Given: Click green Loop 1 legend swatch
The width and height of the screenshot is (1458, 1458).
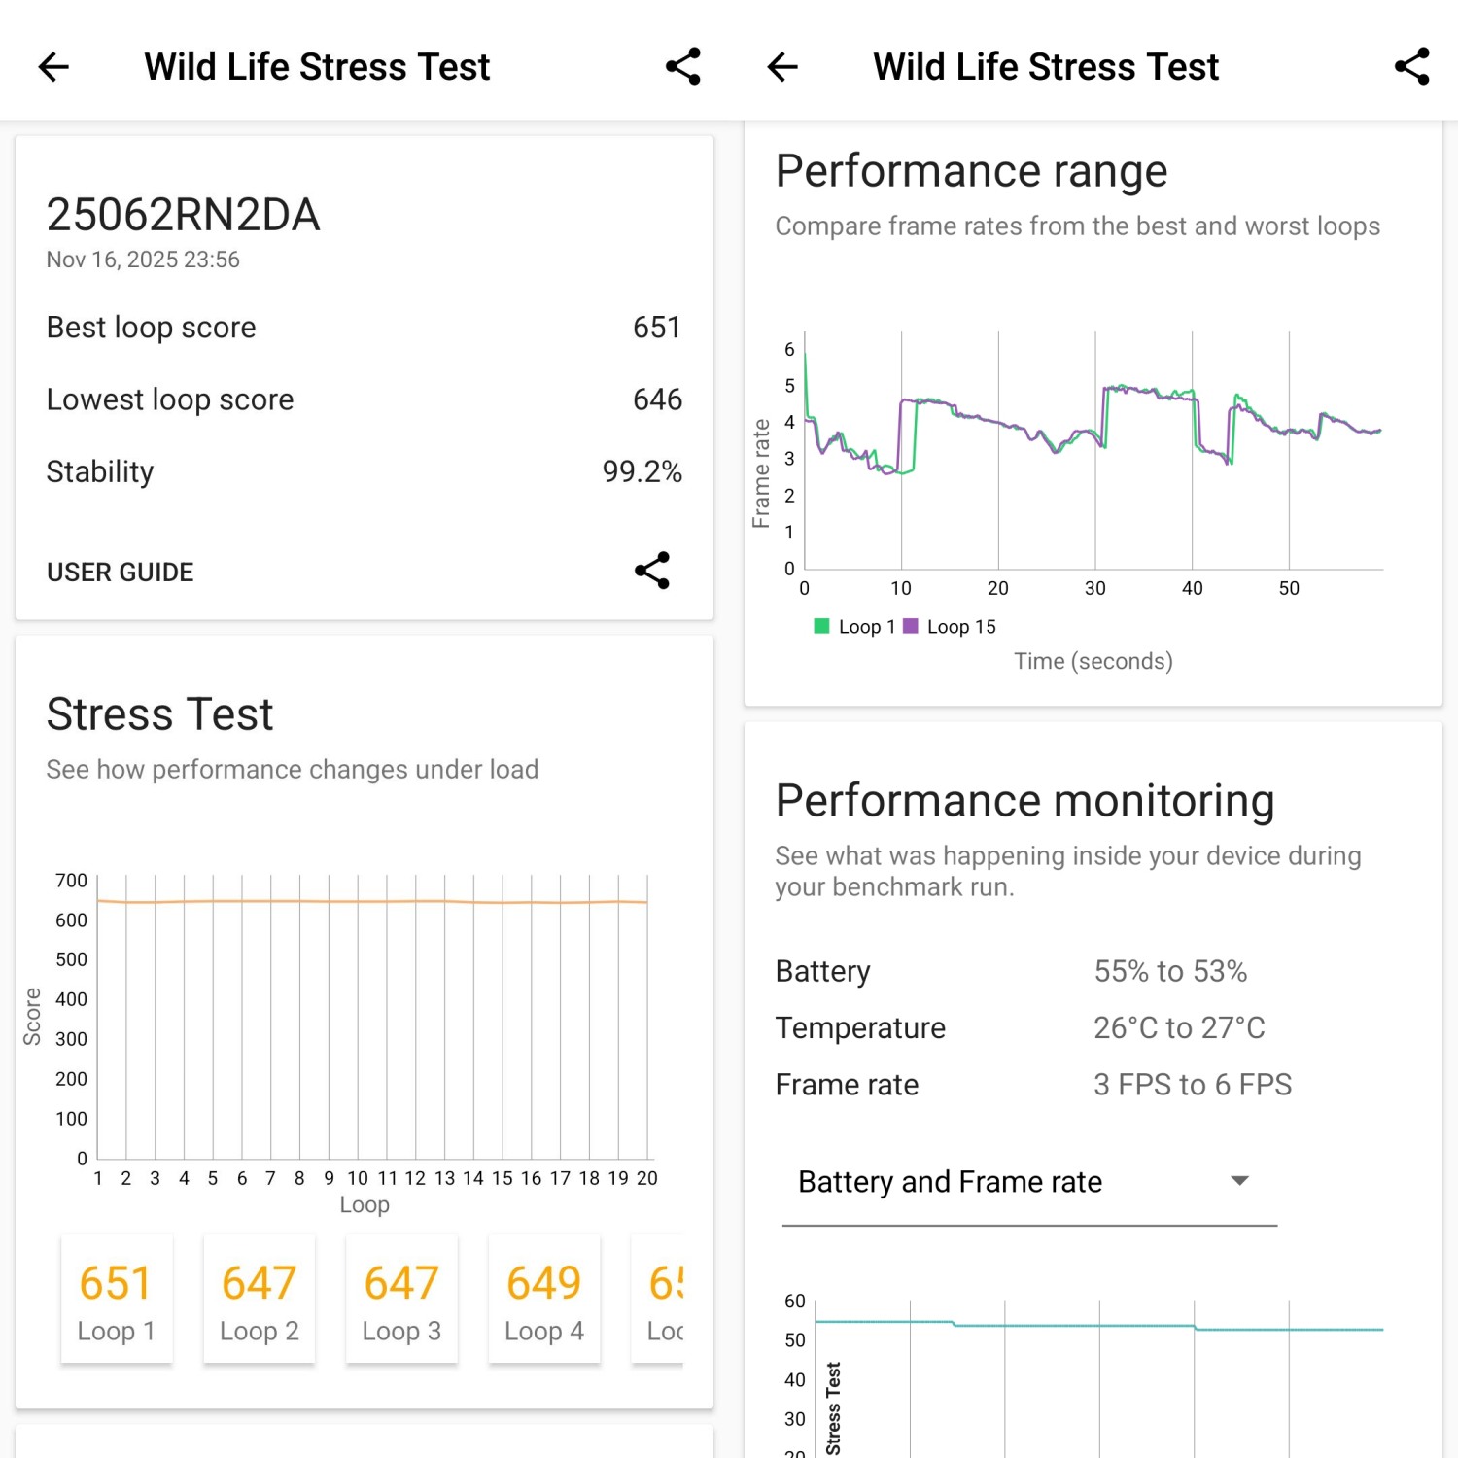Looking at the screenshot, I should (x=821, y=626).
